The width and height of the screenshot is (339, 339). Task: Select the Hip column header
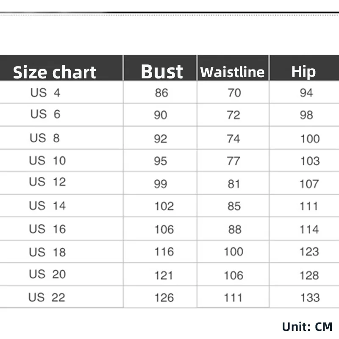tap(303, 72)
